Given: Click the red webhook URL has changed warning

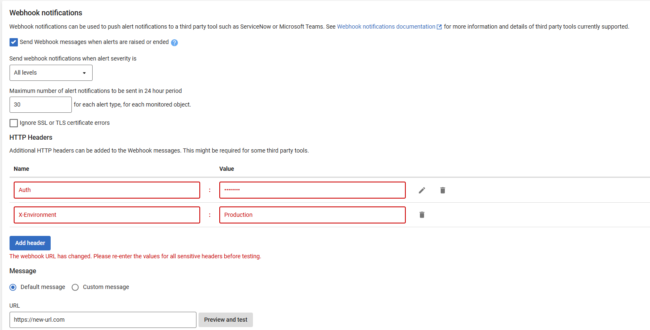Looking at the screenshot, I should (x=135, y=256).
